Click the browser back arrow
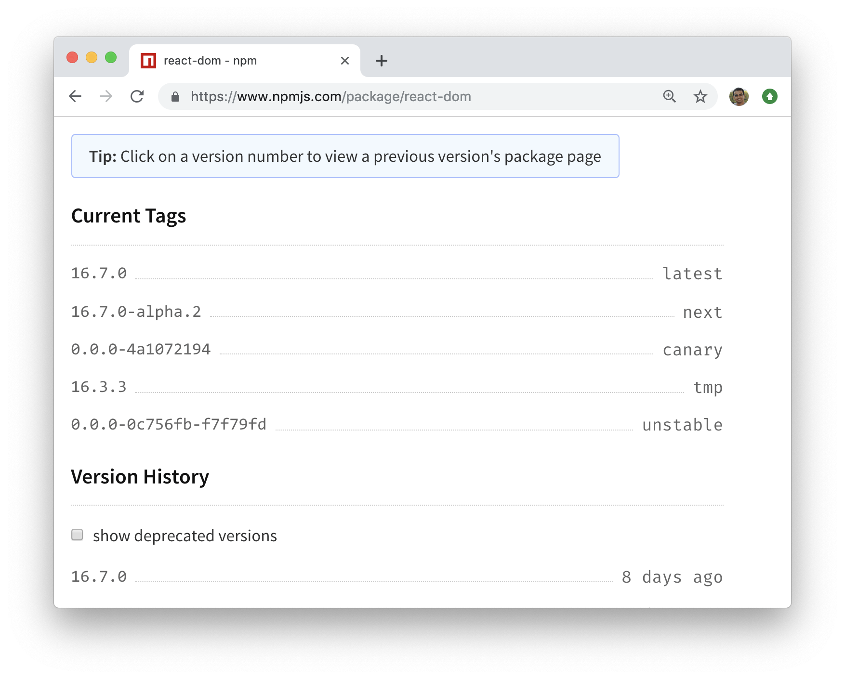The image size is (845, 679). click(76, 96)
